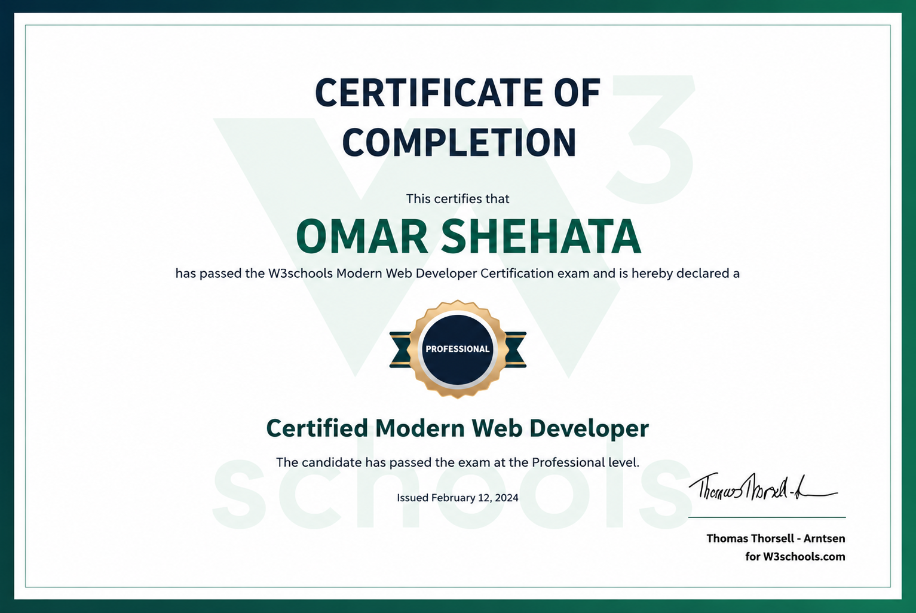The width and height of the screenshot is (916, 613).
Task: Click the signer name 'Thomas Thorsell - Arntsen'
Action: pyautogui.click(x=776, y=538)
